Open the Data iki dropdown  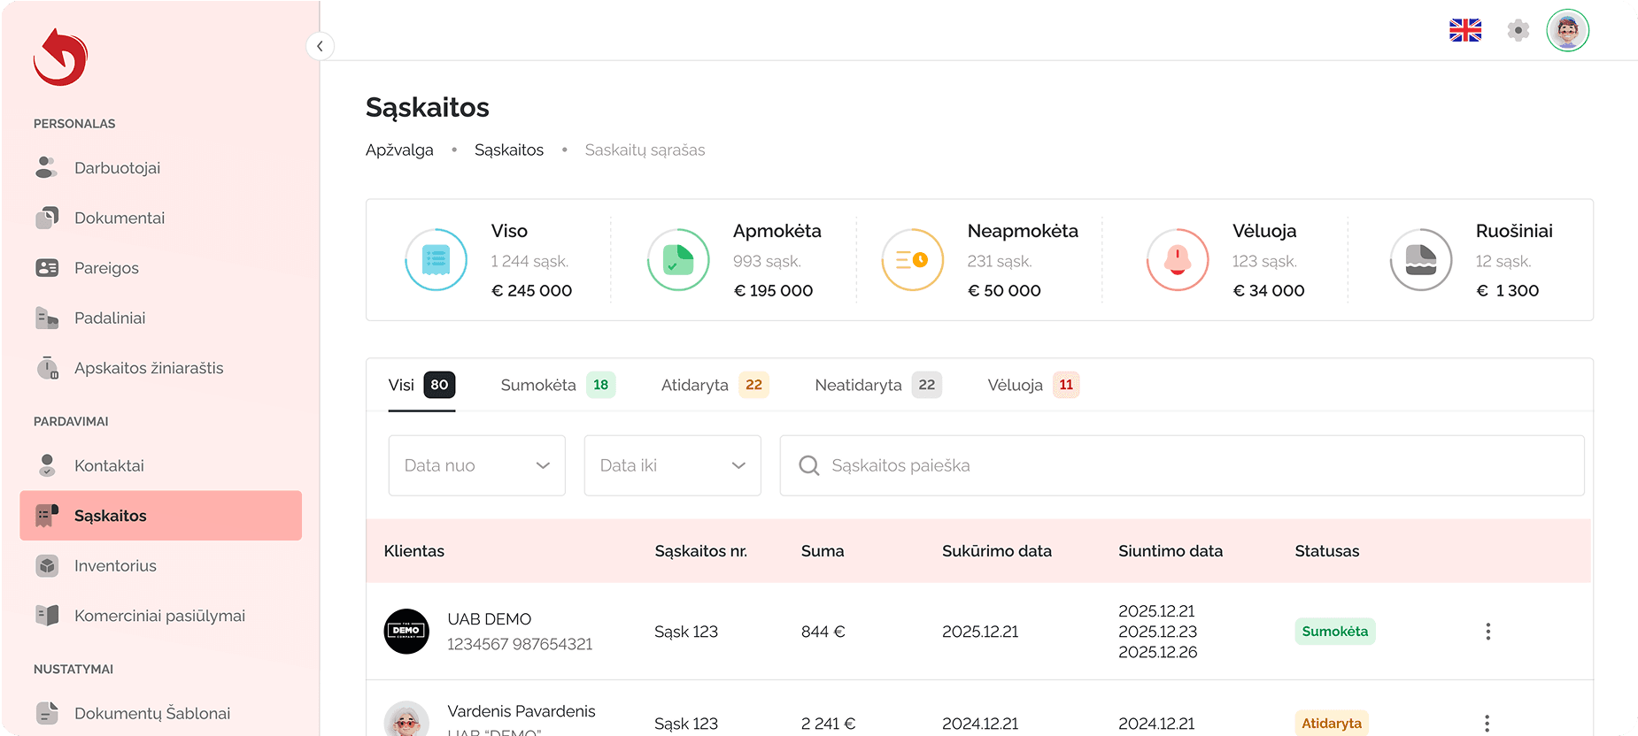click(673, 465)
